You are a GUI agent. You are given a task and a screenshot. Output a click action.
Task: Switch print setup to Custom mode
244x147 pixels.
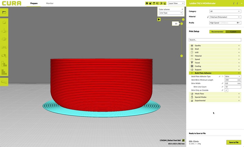[233, 31]
